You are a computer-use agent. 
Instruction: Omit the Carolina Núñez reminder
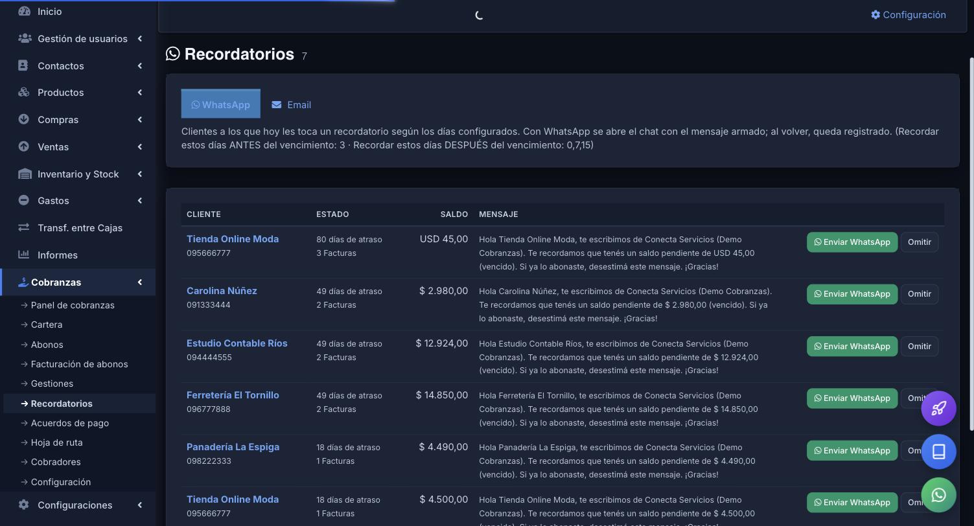[920, 294]
